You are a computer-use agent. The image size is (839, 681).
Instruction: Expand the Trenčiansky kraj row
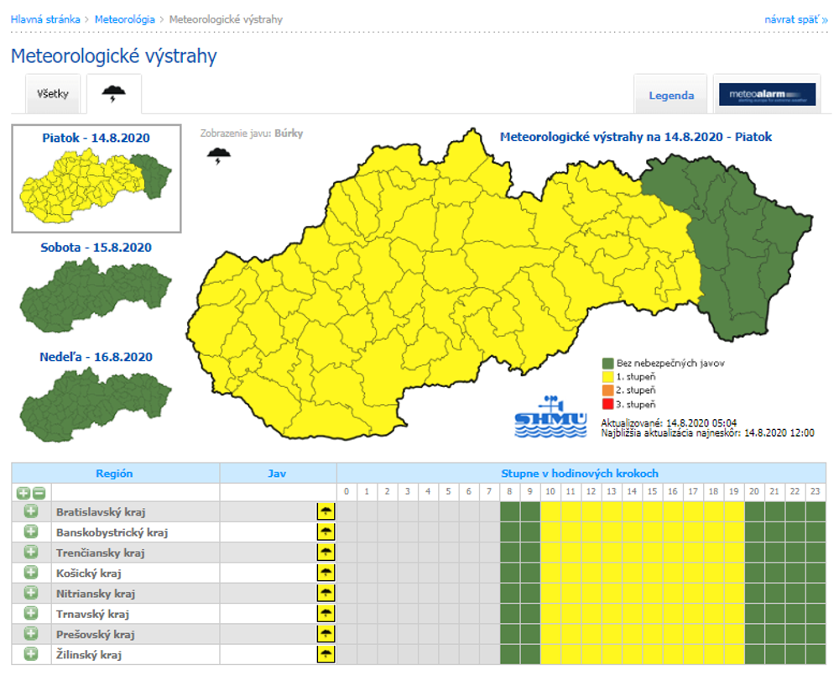click(x=31, y=553)
